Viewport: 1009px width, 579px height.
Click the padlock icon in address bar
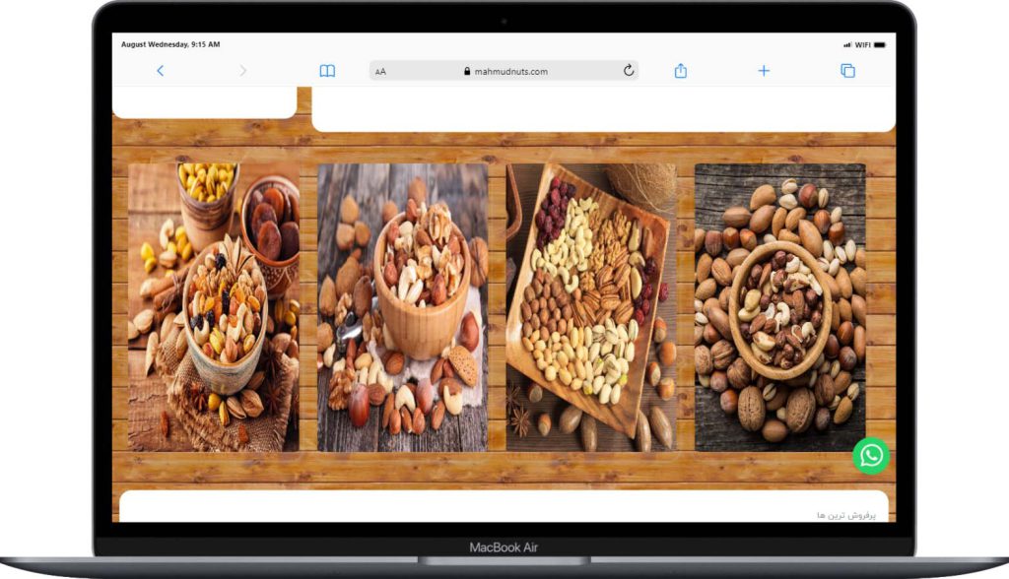click(467, 72)
